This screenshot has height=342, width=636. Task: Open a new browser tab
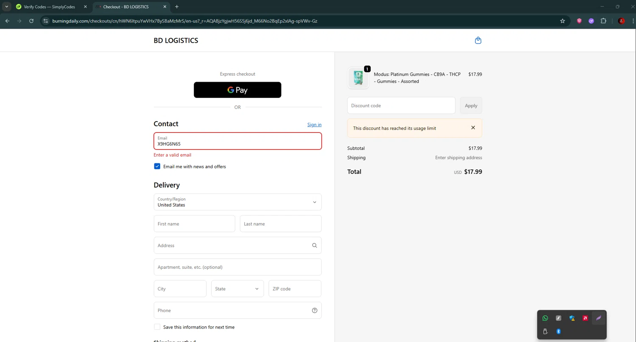(x=177, y=7)
